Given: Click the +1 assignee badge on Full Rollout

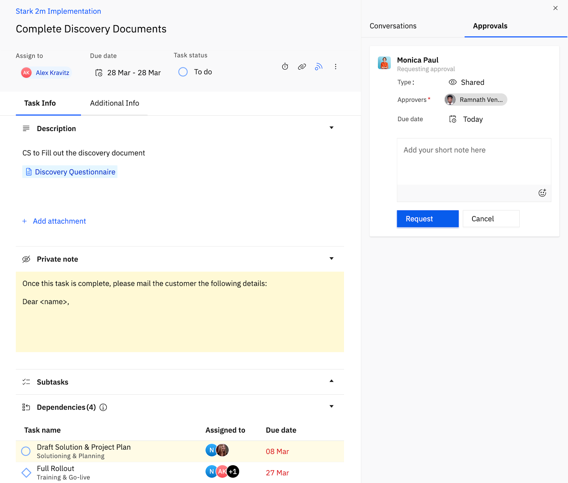Looking at the screenshot, I should (233, 472).
